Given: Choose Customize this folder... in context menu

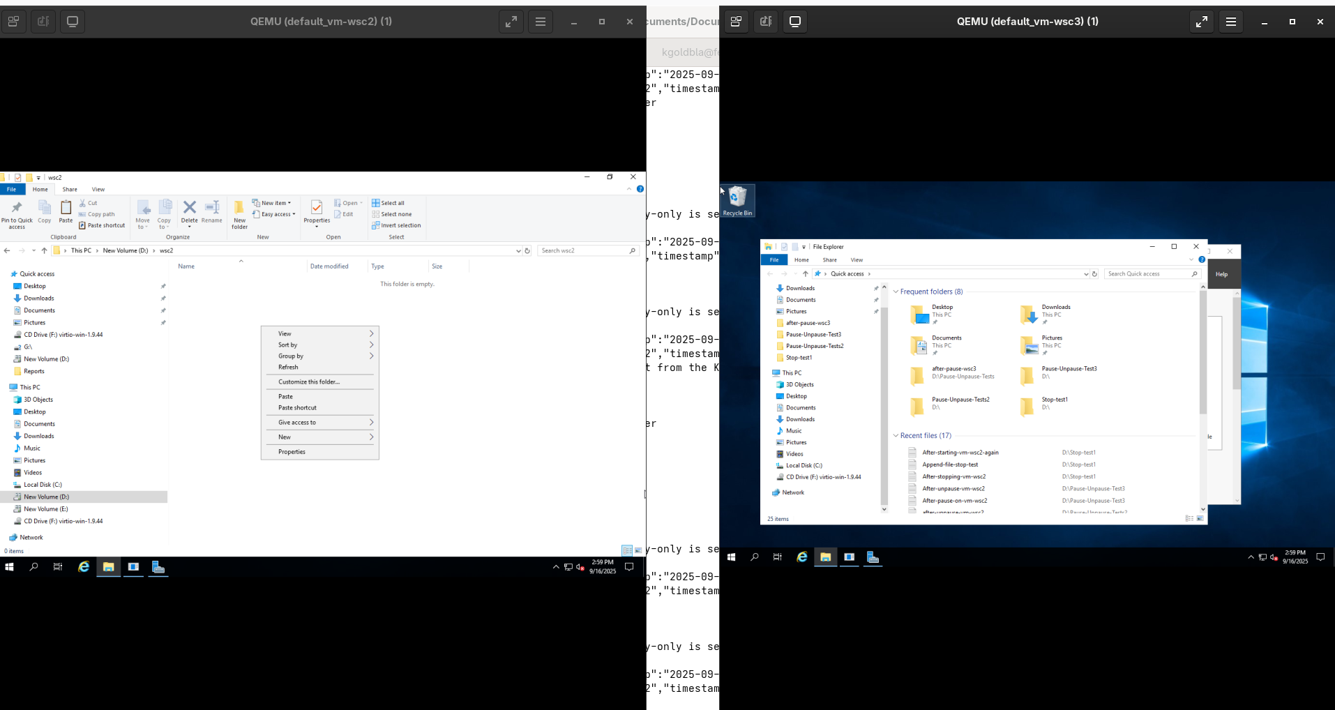Looking at the screenshot, I should coord(320,382).
